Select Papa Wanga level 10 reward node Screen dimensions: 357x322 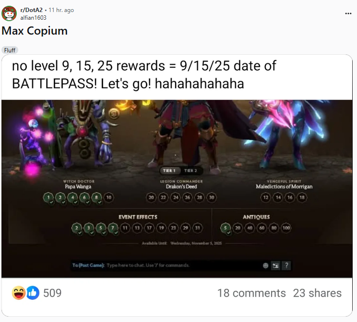(109, 198)
